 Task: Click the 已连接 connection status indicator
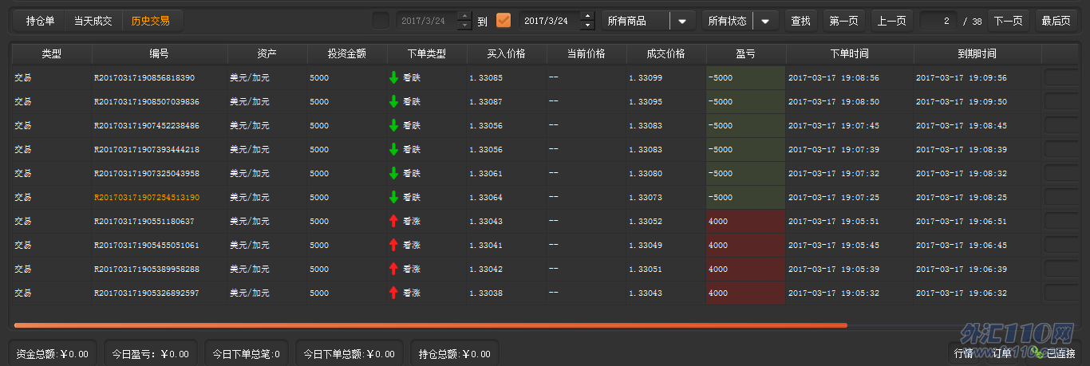point(1055,353)
